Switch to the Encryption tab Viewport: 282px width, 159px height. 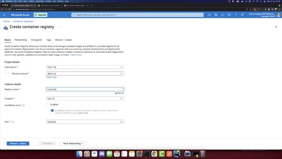[37, 40]
